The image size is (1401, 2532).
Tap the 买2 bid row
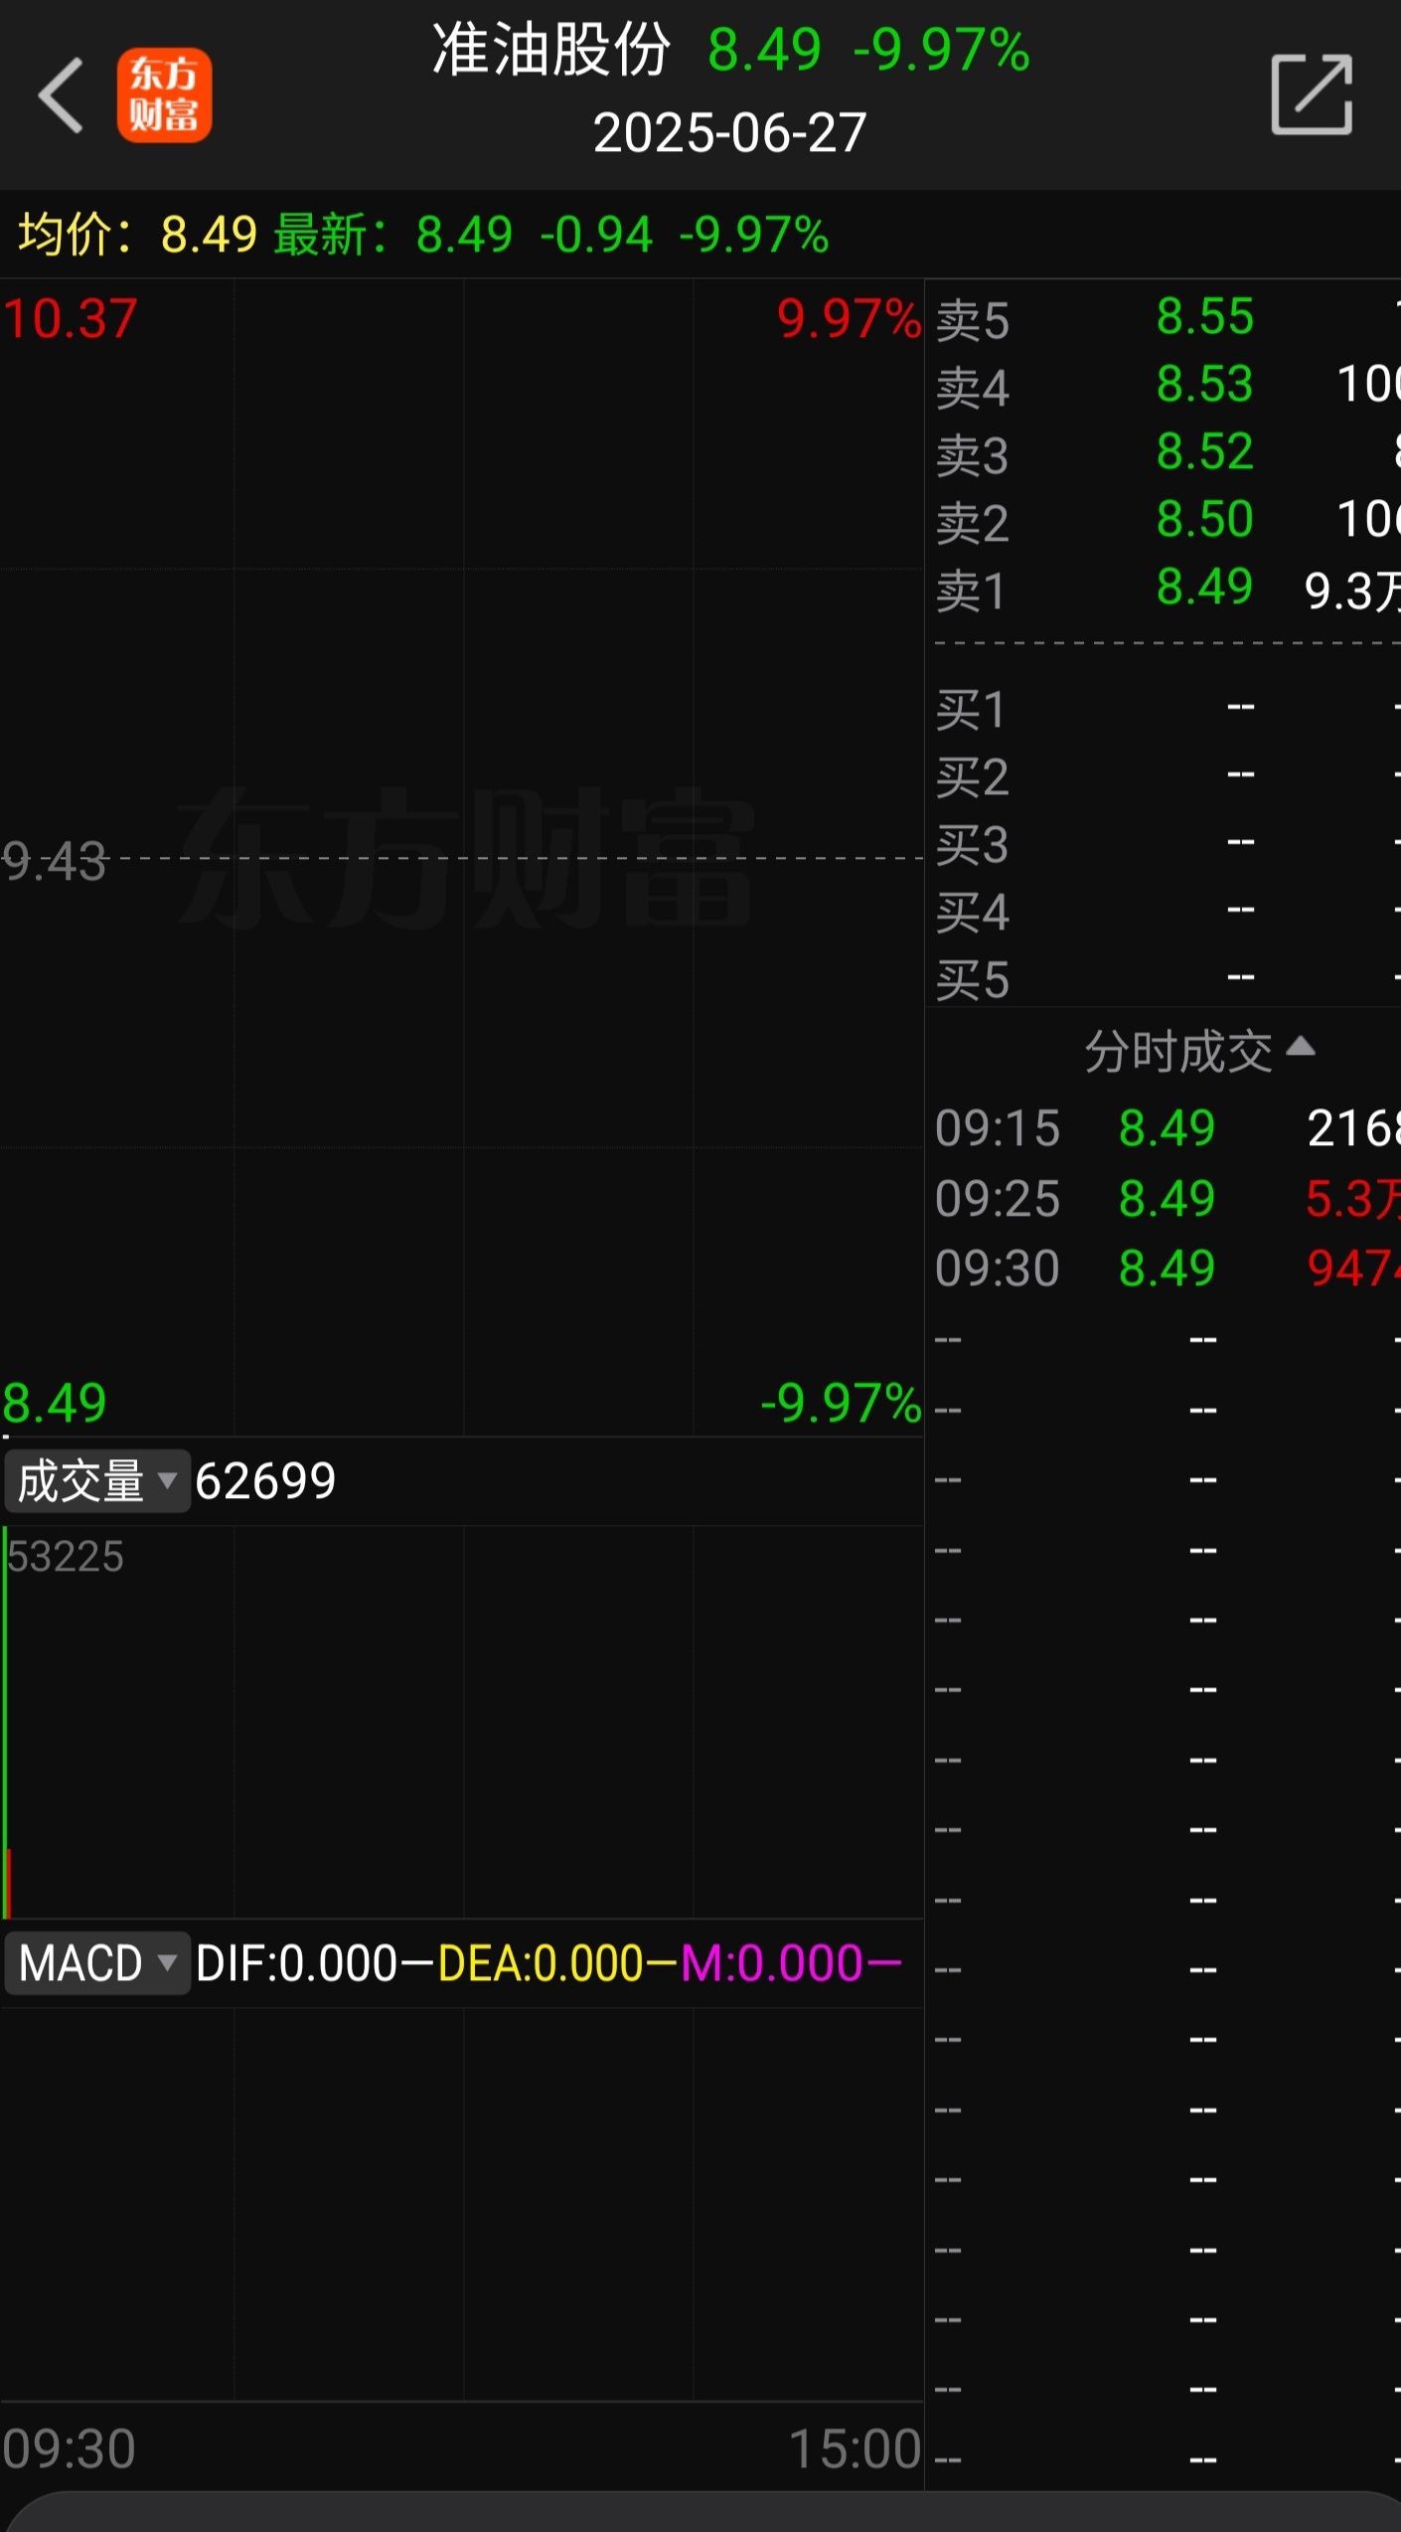[1167, 776]
